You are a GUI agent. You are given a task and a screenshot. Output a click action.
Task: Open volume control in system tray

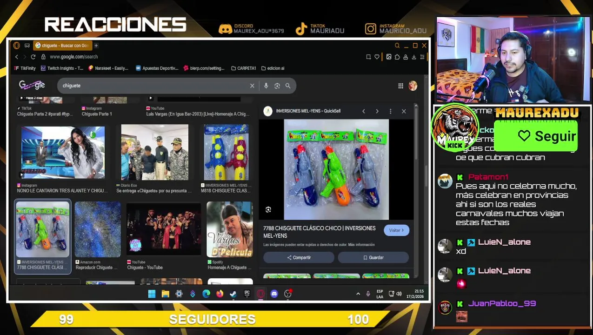(399, 294)
